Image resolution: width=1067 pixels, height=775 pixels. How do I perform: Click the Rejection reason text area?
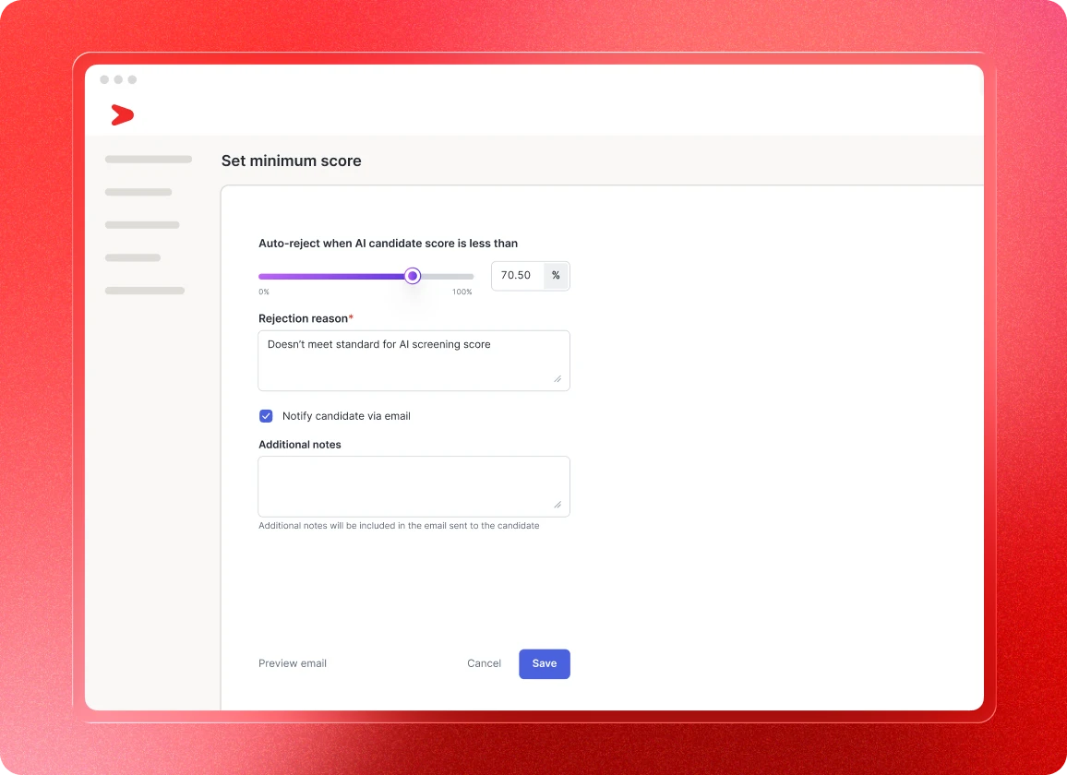(x=414, y=361)
